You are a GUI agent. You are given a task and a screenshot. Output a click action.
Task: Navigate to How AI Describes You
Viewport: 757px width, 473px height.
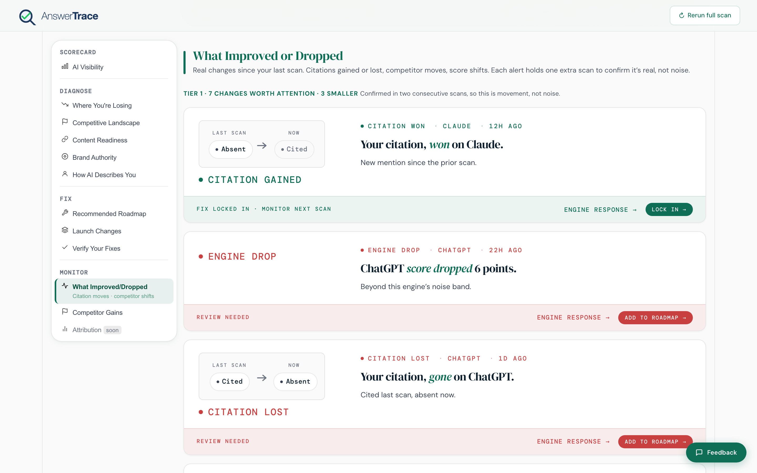(x=114, y=175)
